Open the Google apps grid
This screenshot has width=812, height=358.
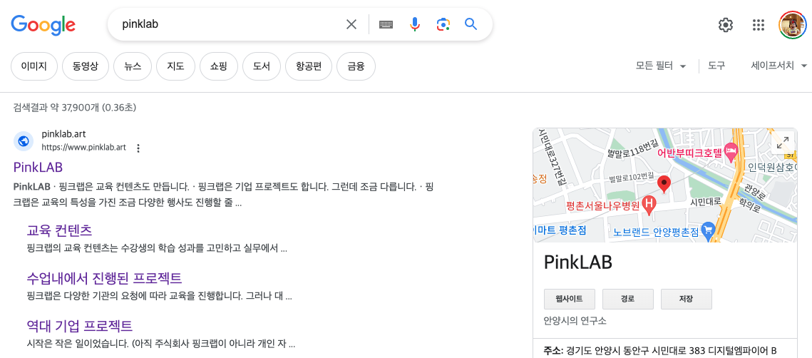click(758, 24)
